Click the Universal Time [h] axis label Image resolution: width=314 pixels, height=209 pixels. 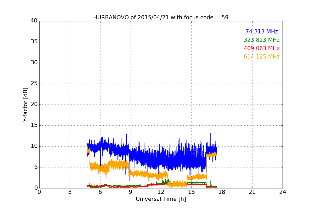pyautogui.click(x=161, y=199)
